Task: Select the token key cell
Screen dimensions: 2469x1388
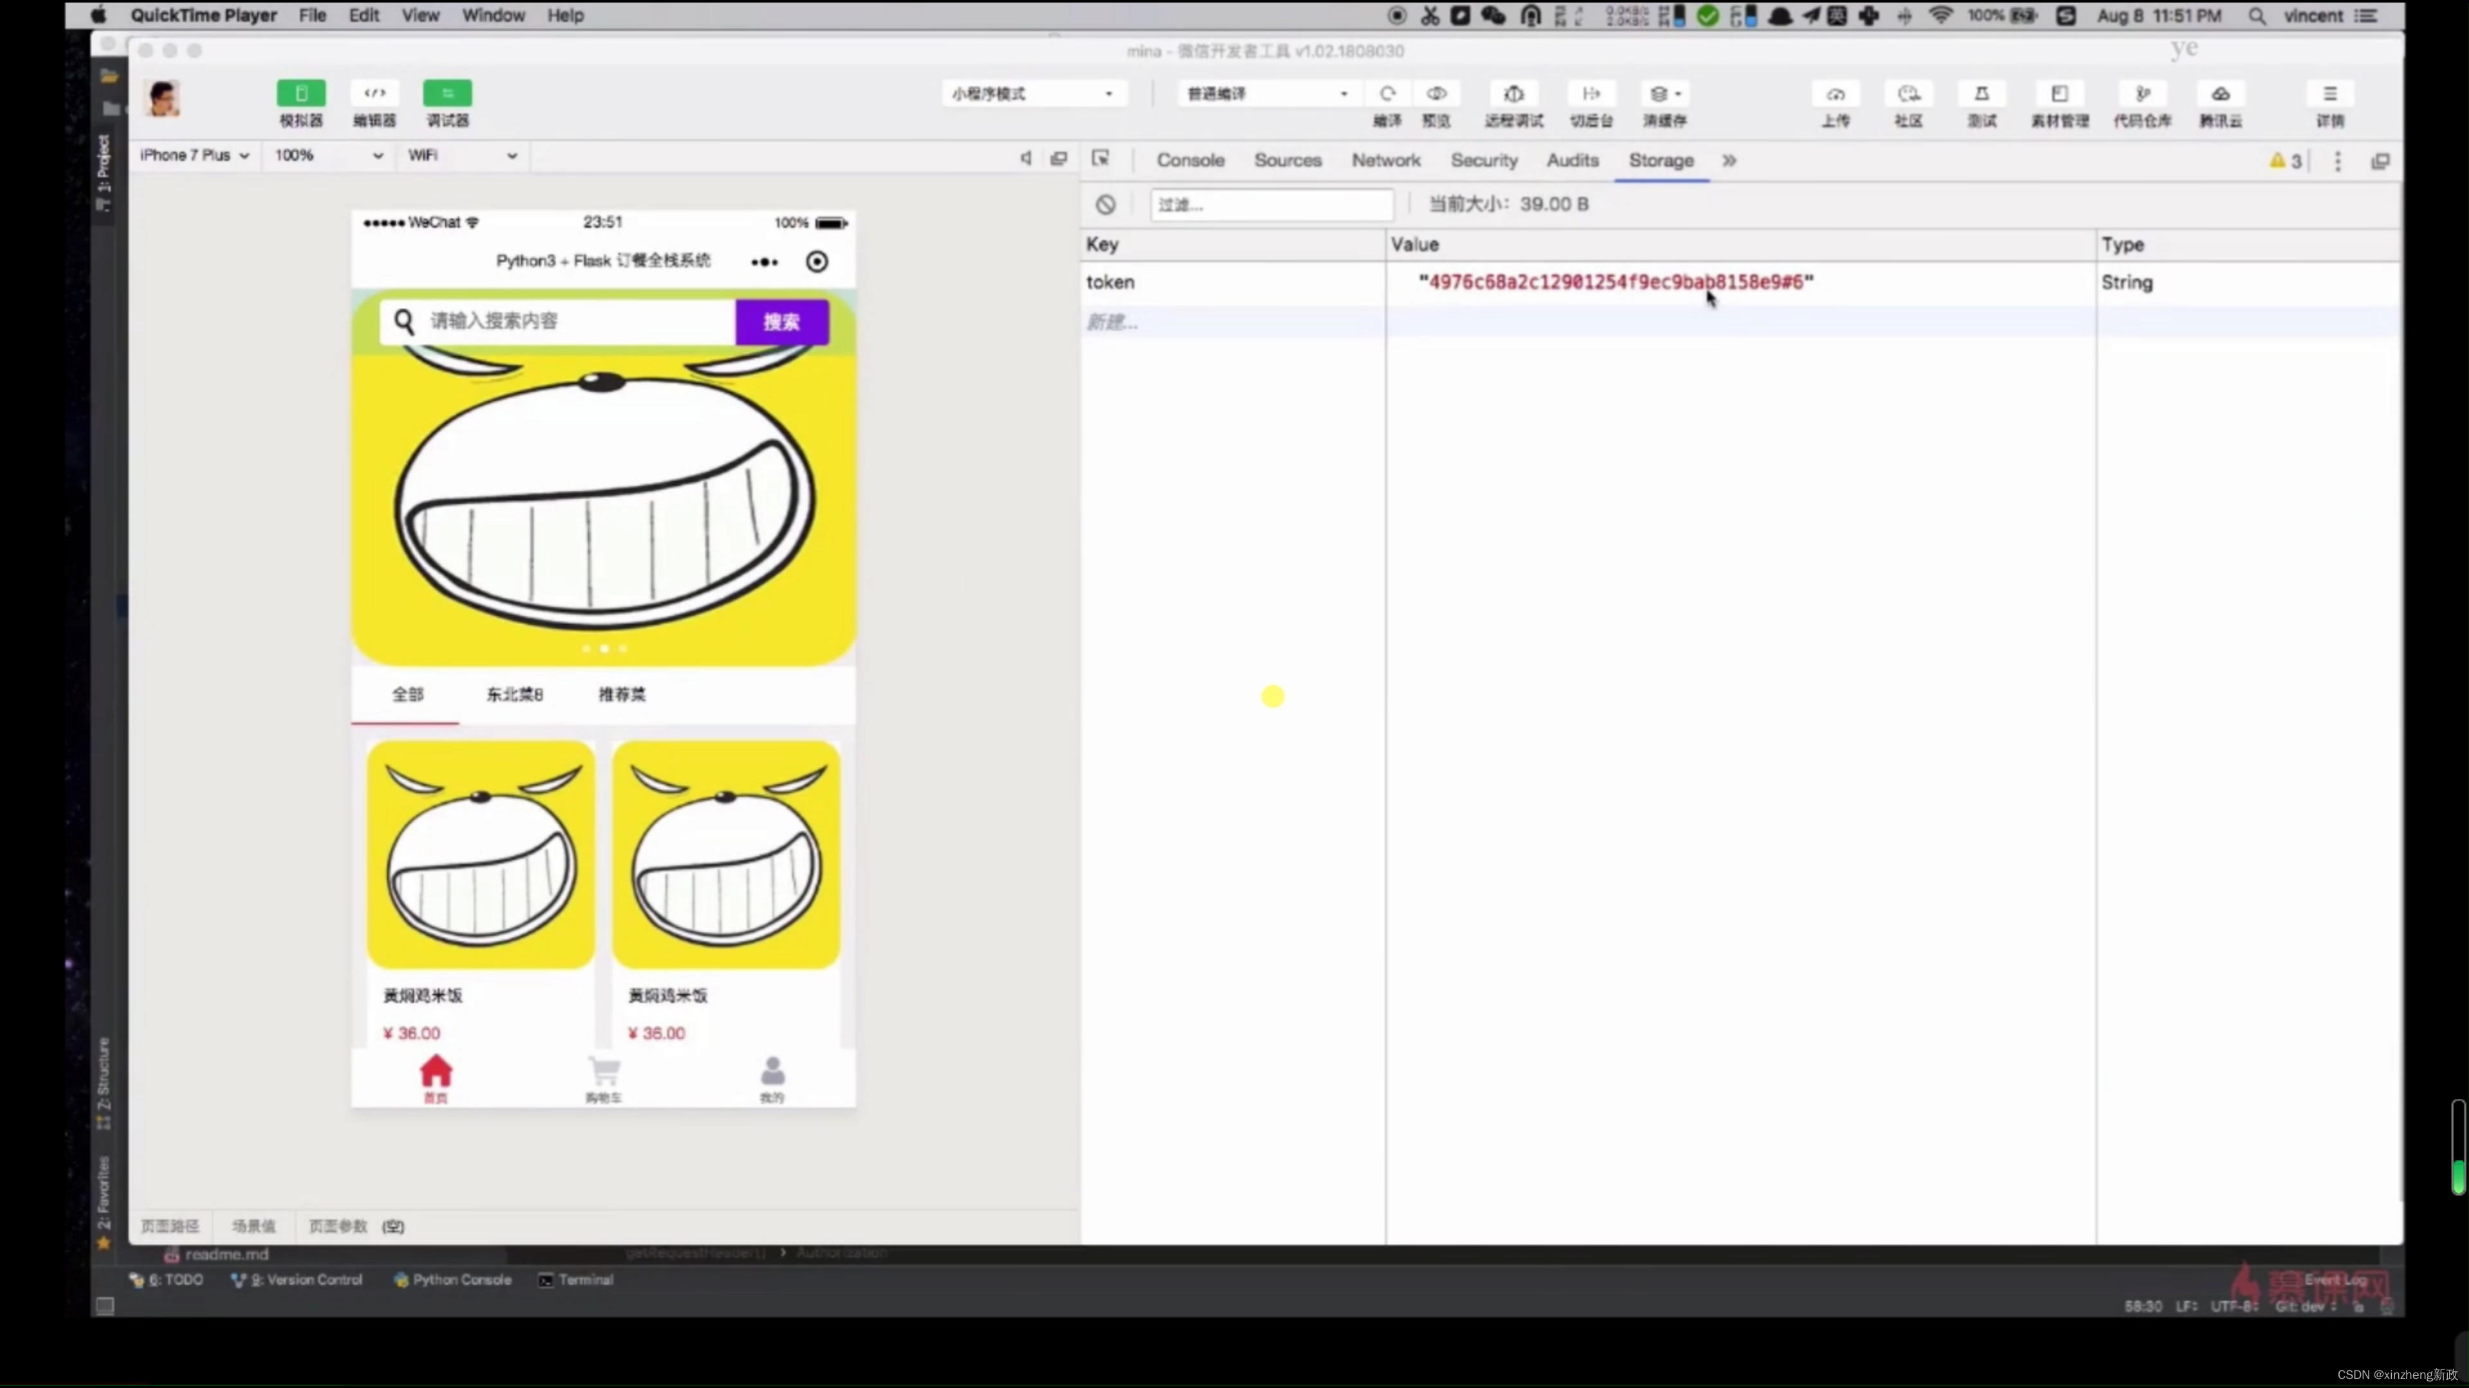Action: tap(1233, 283)
